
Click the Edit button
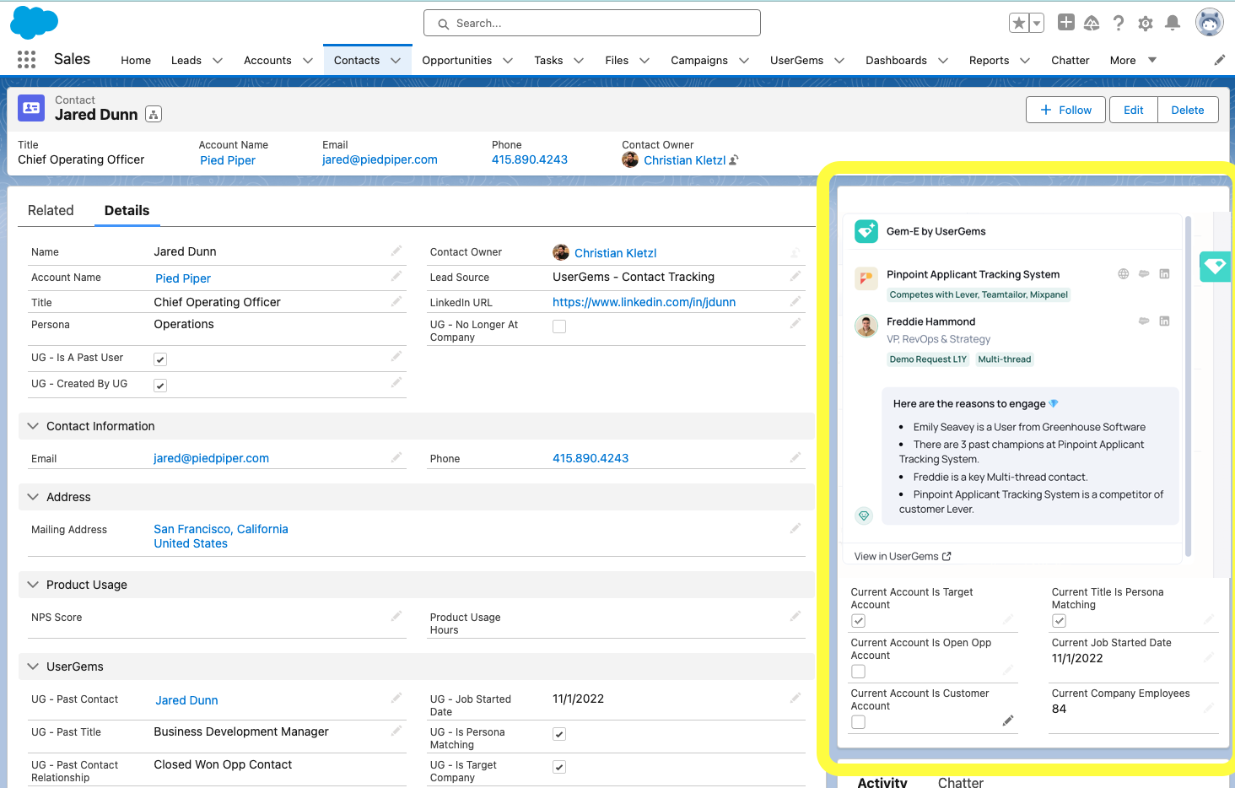click(x=1133, y=110)
